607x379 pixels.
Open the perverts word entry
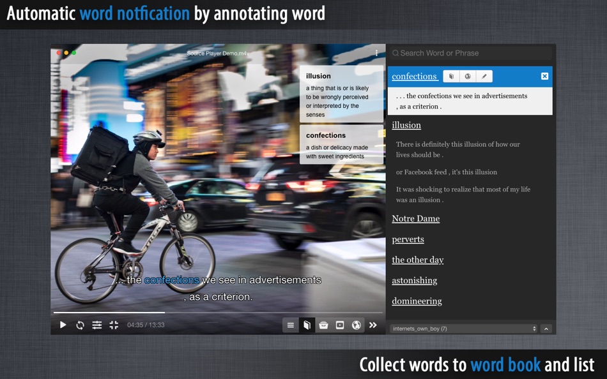tap(408, 239)
